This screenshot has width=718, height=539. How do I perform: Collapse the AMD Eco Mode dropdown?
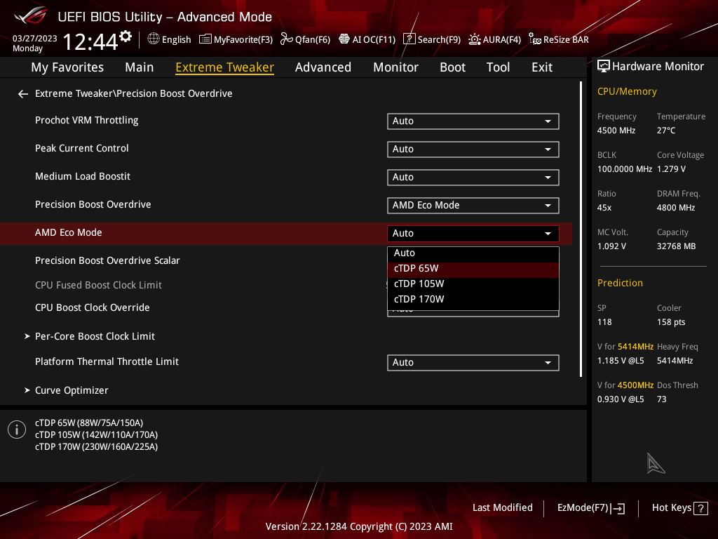pos(473,233)
